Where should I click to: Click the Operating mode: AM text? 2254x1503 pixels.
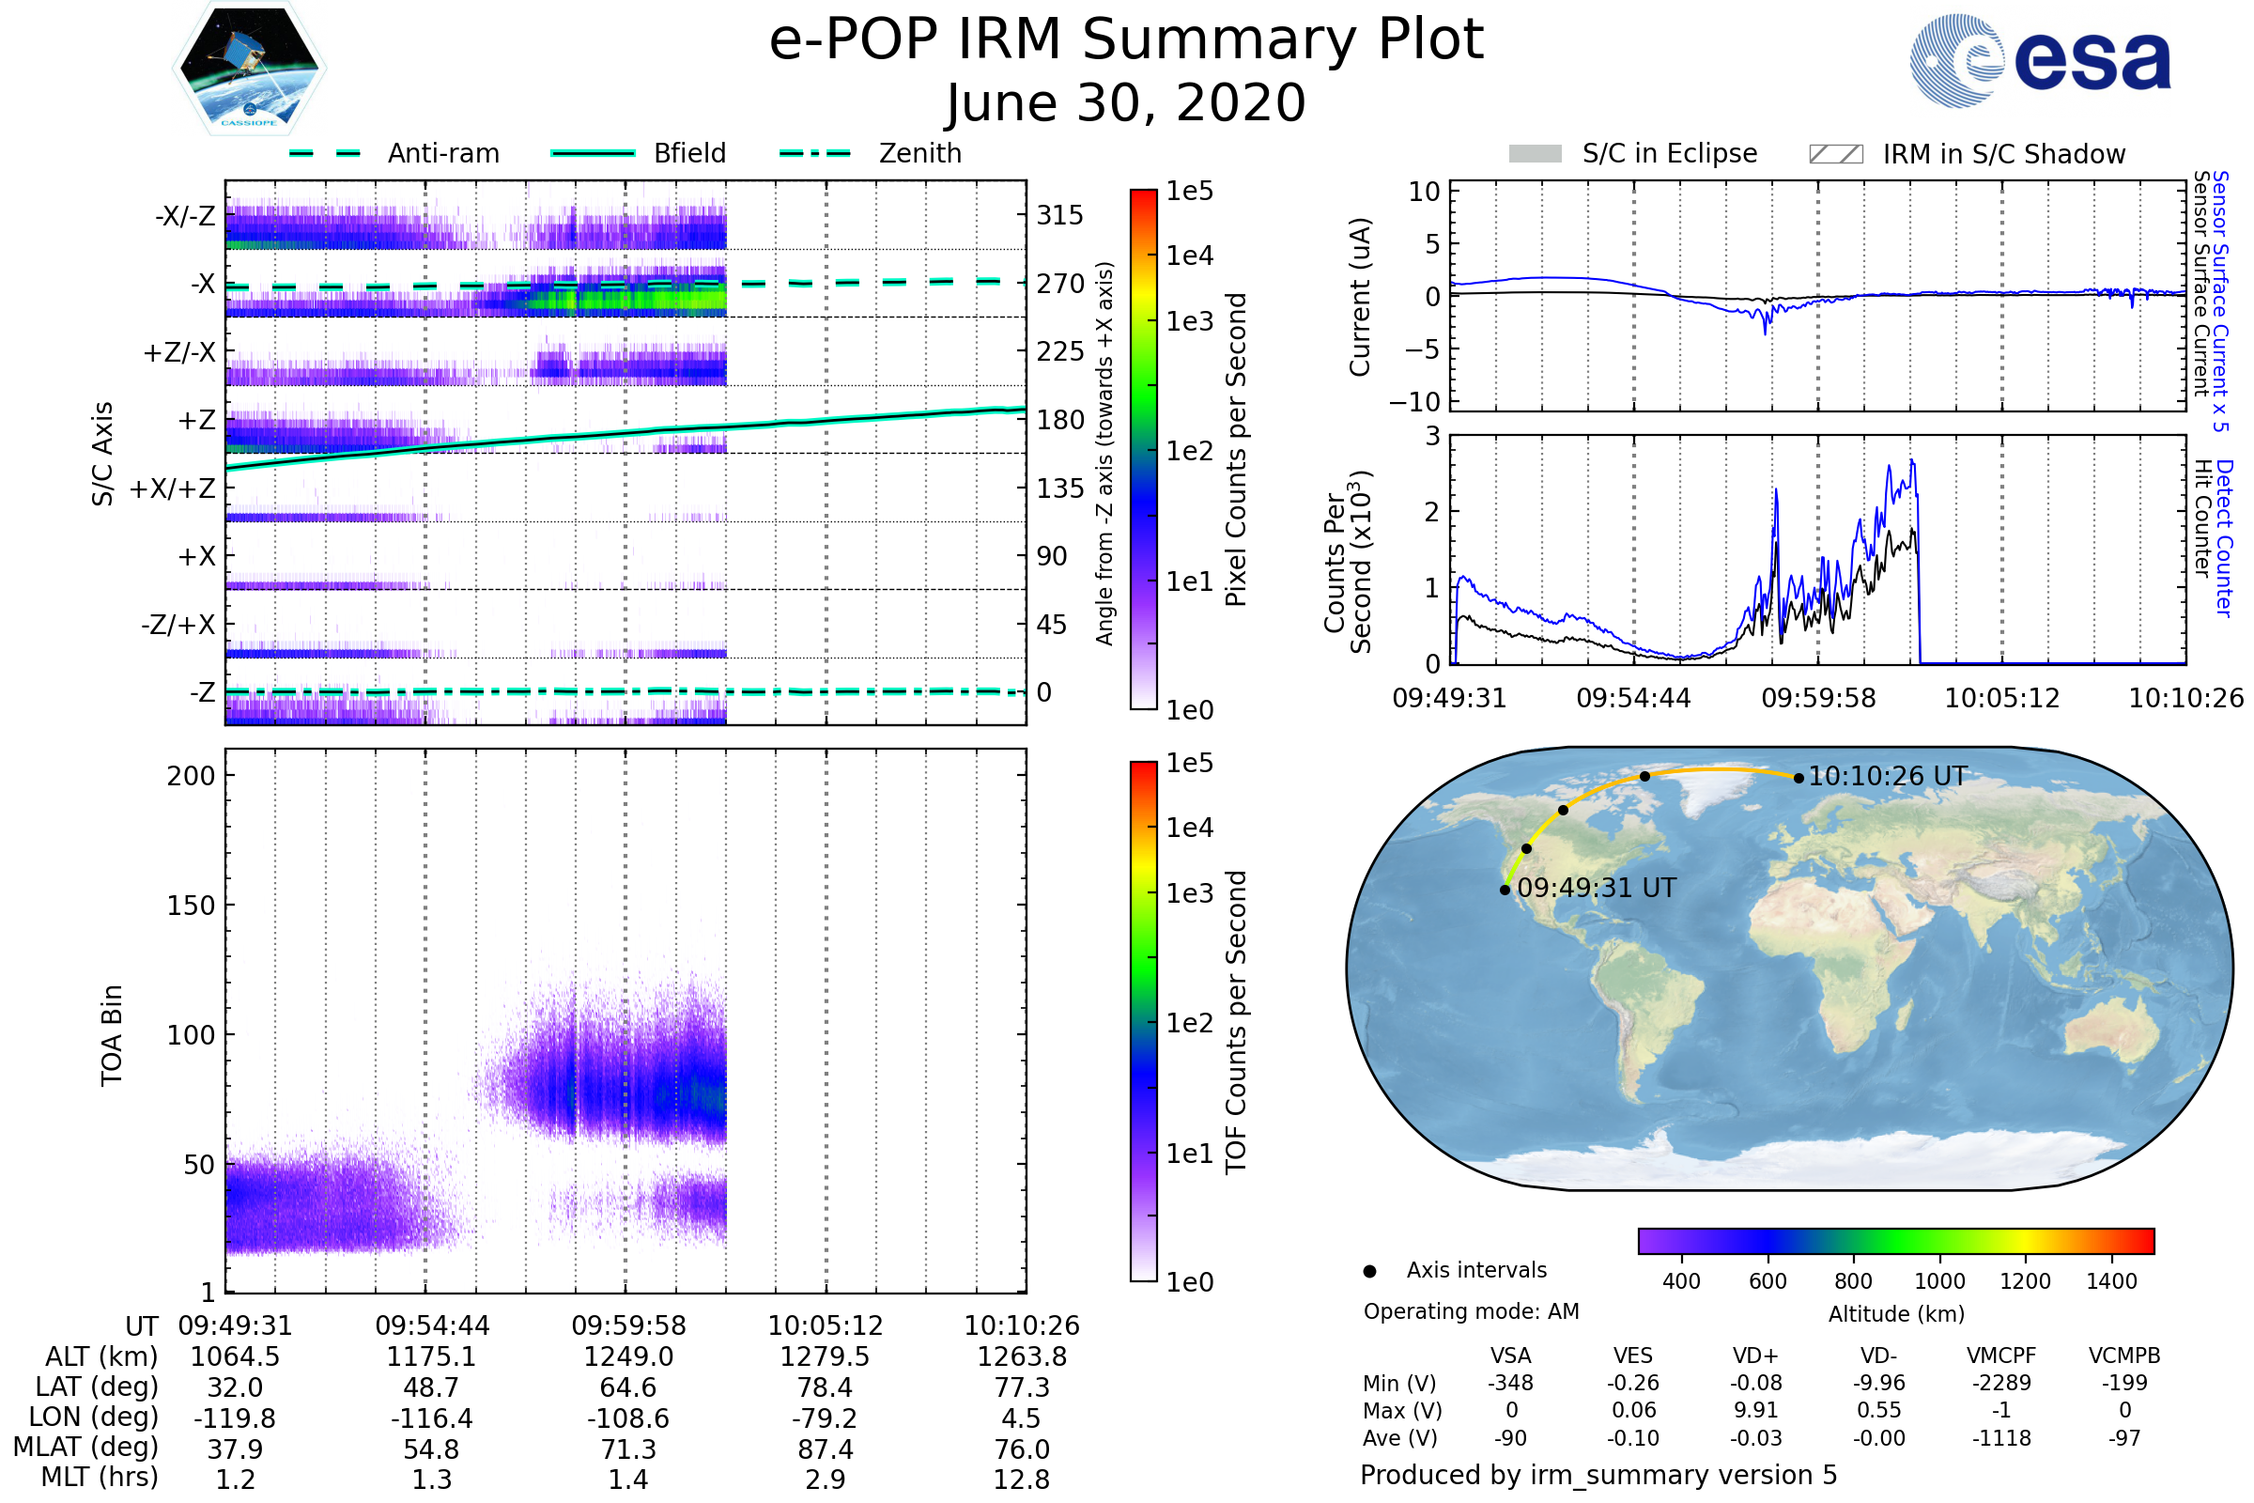[x=1471, y=1311]
